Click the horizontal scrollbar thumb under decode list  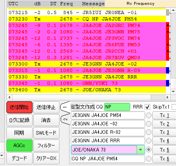pos(82,97)
